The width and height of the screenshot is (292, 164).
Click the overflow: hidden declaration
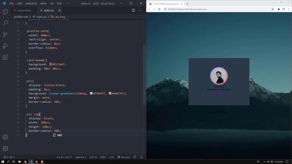[43, 48]
